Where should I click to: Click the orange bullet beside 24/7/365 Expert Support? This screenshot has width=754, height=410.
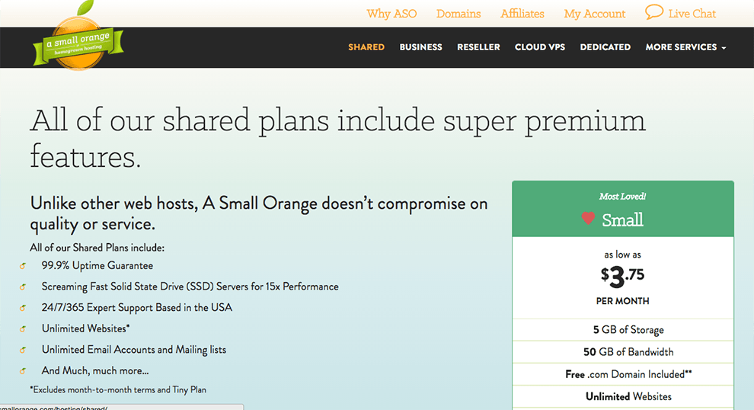pyautogui.click(x=22, y=308)
